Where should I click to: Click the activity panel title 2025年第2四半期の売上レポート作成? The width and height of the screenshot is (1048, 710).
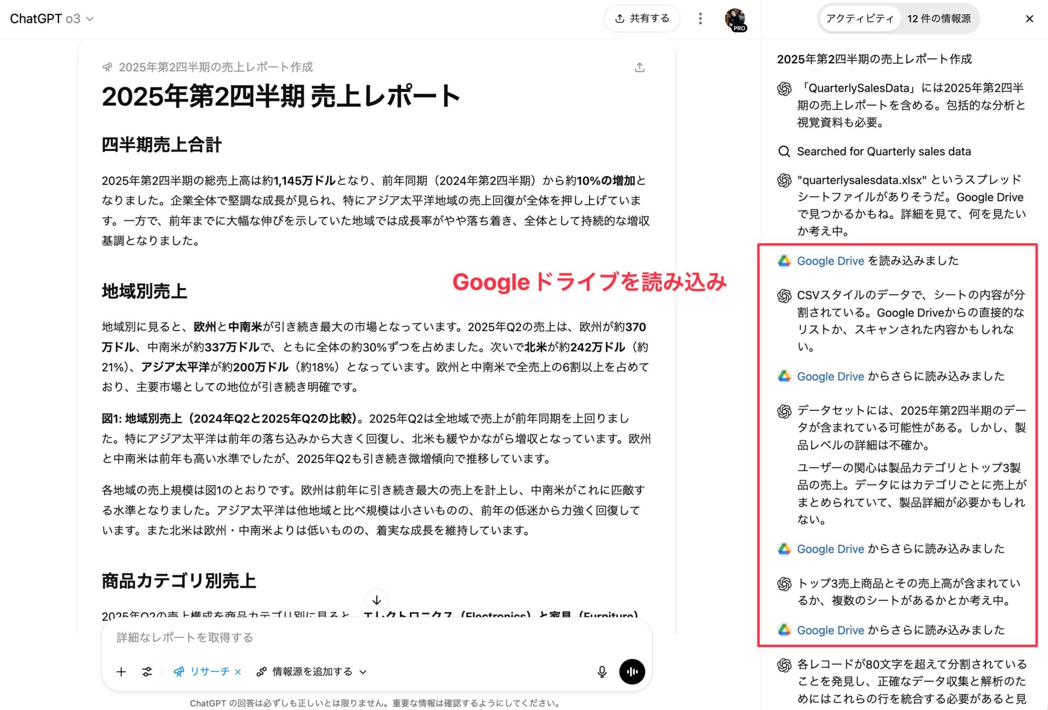point(874,59)
